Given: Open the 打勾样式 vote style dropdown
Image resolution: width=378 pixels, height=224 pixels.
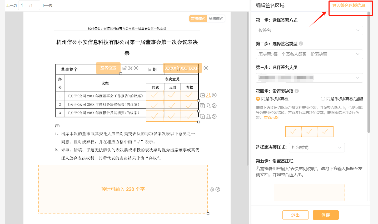Looking at the screenshot, I should (317, 147).
